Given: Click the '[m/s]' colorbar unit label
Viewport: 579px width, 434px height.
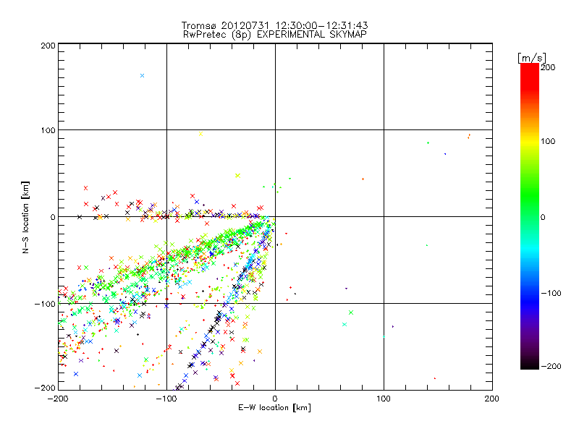Looking at the screenshot, I should point(532,59).
